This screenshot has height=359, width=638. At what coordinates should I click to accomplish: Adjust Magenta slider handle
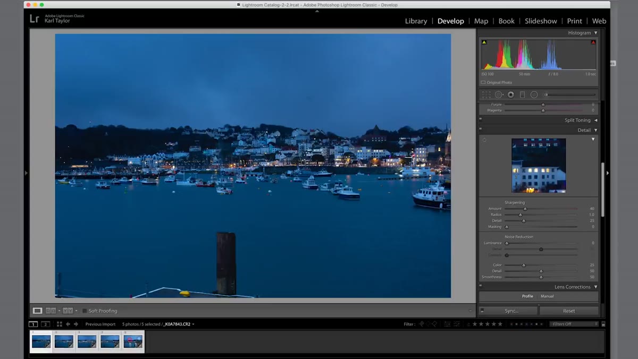pos(542,110)
